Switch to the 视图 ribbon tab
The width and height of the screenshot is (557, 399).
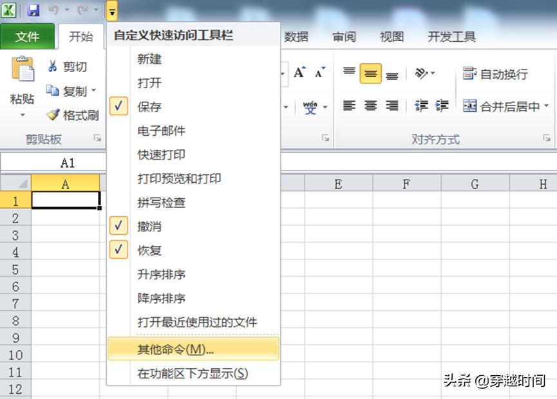(391, 37)
